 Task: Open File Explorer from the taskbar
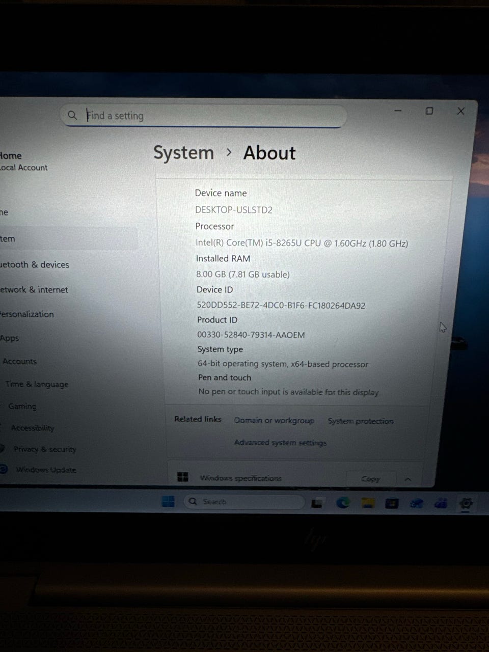pyautogui.click(x=368, y=503)
